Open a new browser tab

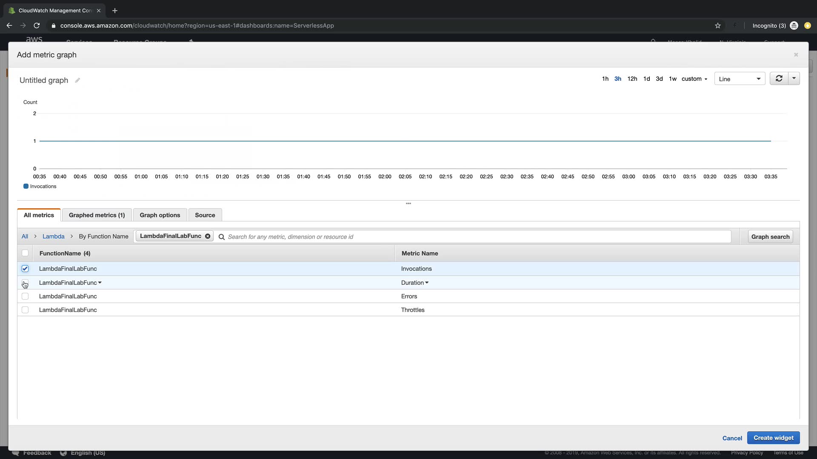click(115, 11)
